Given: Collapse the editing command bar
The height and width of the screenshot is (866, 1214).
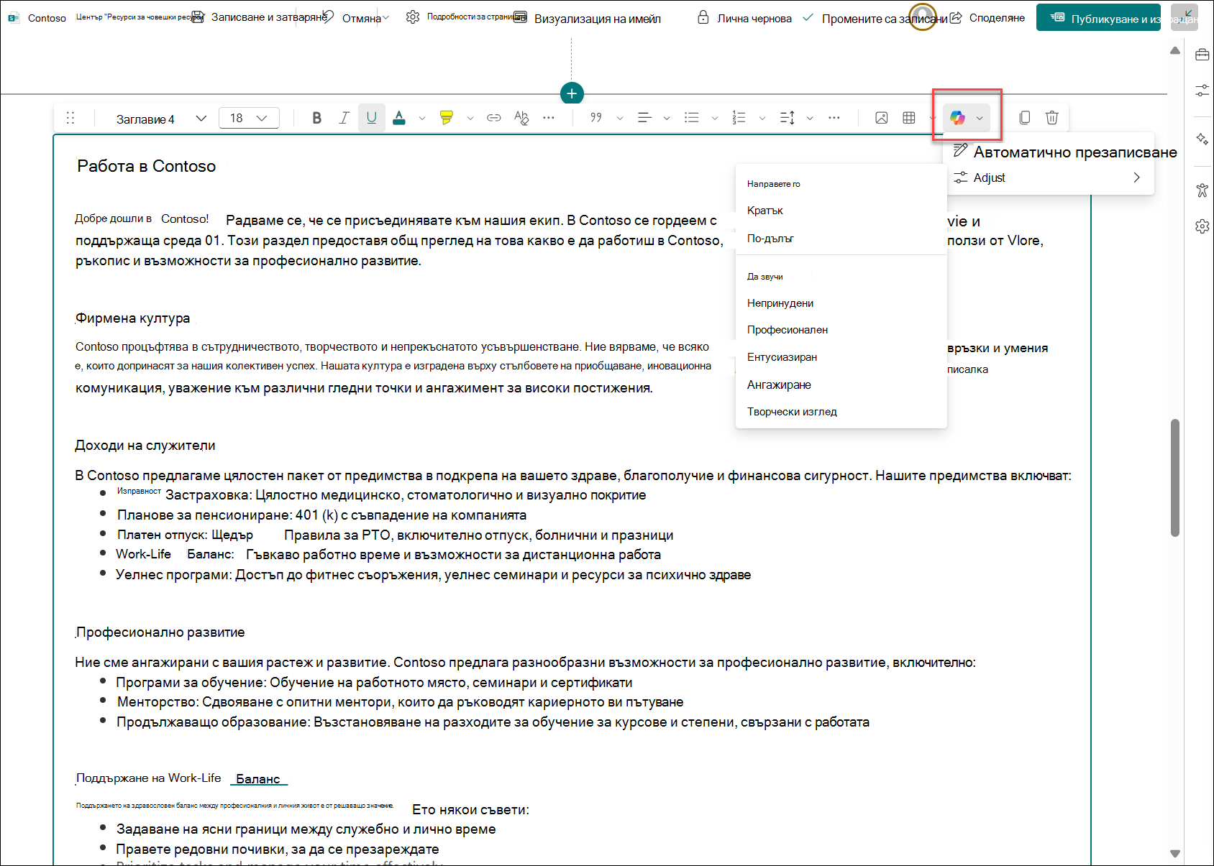Looking at the screenshot, I should (x=1184, y=17).
